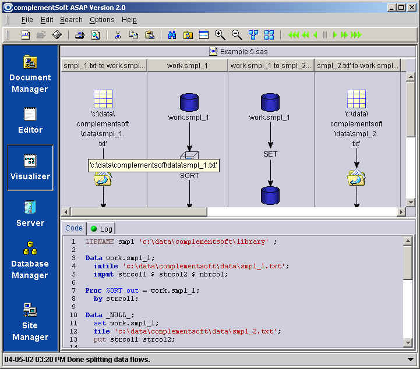Screen dimensions: 420x369
Task: Click diagram horizontal scrollbar right arrow
Action: 401,212
